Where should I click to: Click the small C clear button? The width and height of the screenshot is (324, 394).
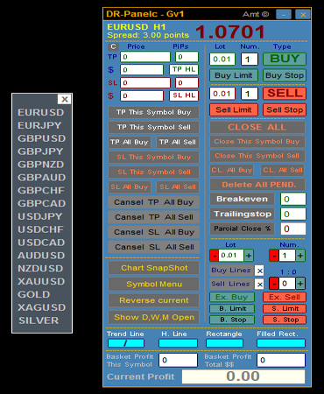tap(113, 46)
